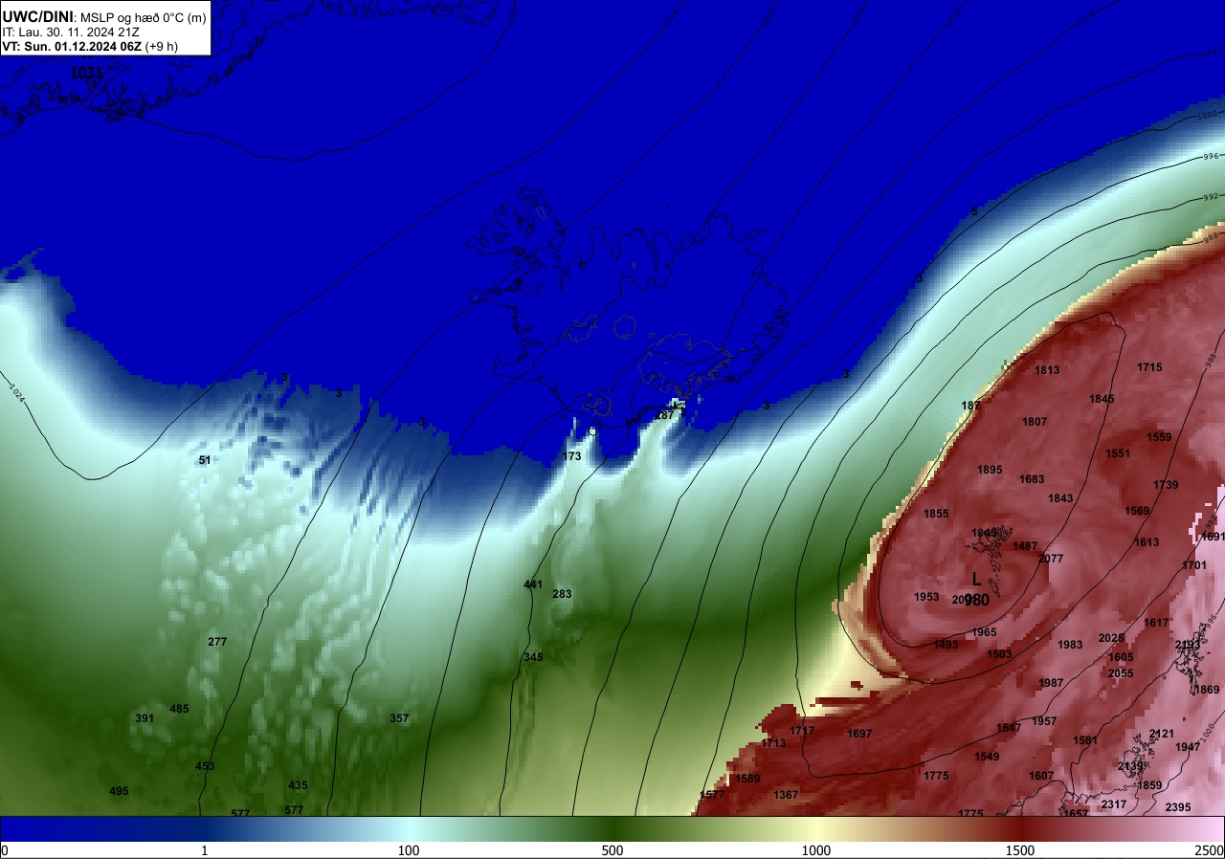This screenshot has height=859, width=1225.
Task: Click the 980 central pressure value
Action: [x=976, y=600]
